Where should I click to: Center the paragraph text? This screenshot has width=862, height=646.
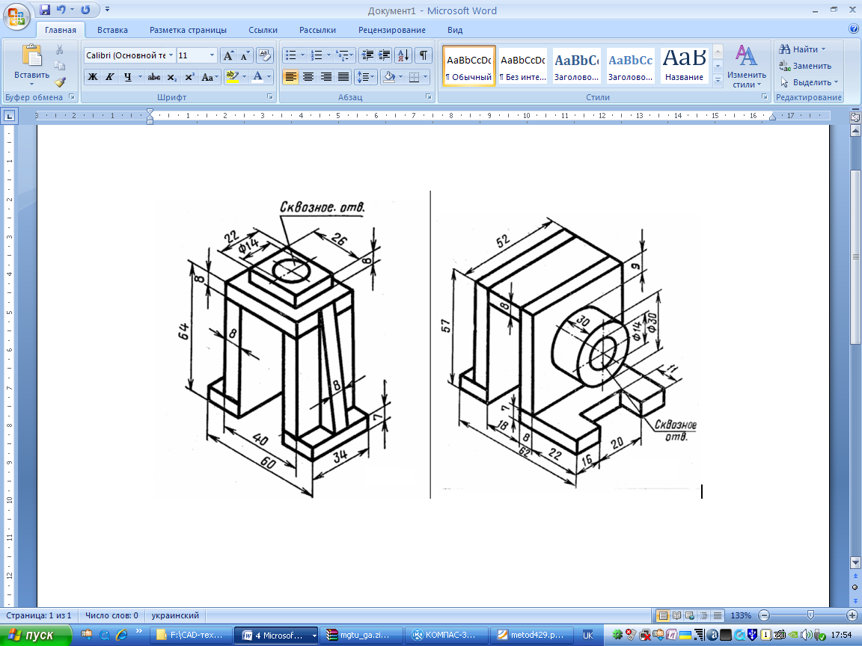[x=308, y=77]
